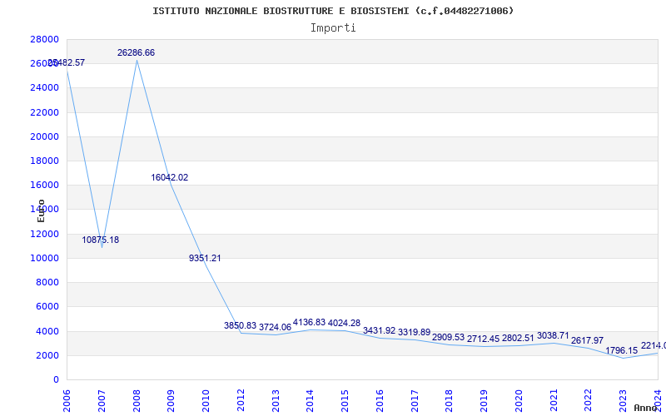The height and width of the screenshot is (416, 666).
Task: Click the 2015 x-axis year label
Action: coord(345,401)
